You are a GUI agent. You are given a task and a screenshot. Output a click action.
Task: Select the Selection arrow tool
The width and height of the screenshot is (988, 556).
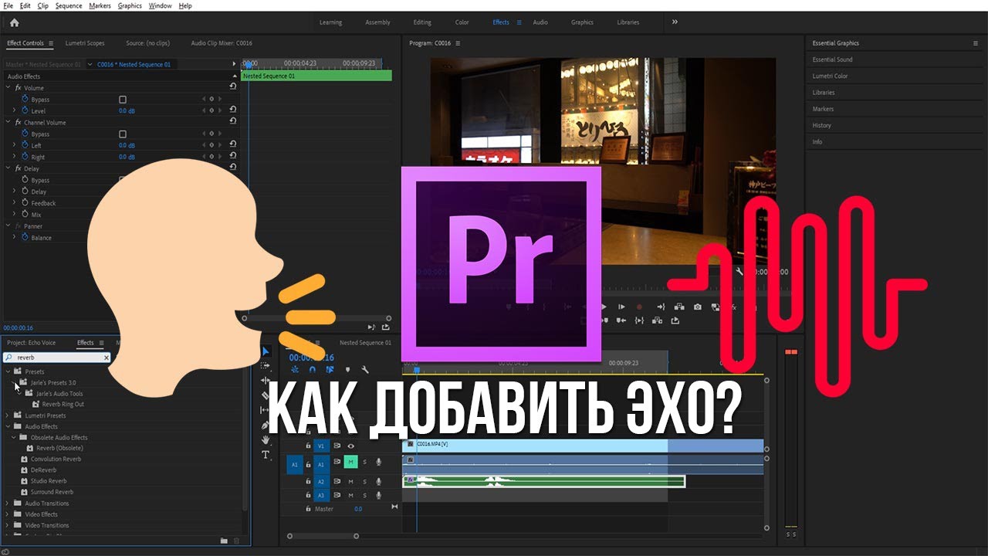(x=266, y=351)
